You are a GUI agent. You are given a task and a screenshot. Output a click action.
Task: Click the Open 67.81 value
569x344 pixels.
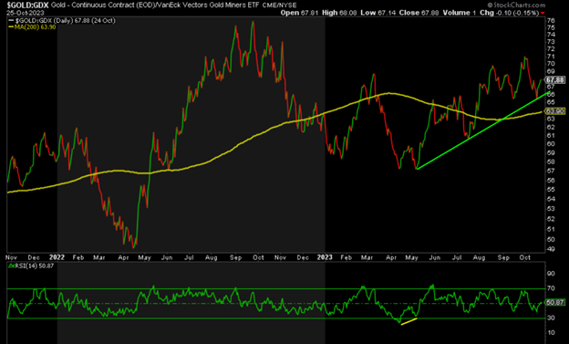pos(299,13)
